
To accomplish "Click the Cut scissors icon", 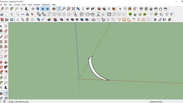I will pos(18,20).
